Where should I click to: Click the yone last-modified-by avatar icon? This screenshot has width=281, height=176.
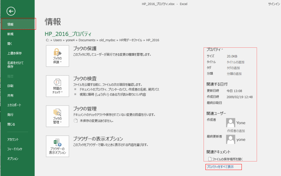(x=231, y=139)
